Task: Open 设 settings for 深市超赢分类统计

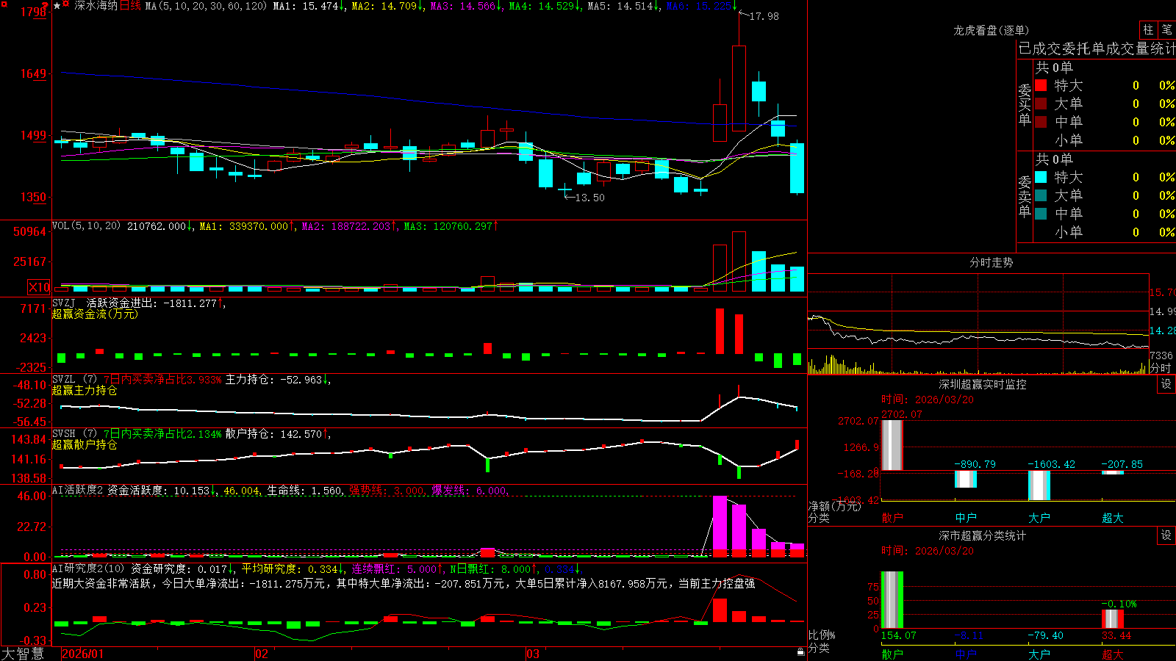Action: [x=1166, y=535]
